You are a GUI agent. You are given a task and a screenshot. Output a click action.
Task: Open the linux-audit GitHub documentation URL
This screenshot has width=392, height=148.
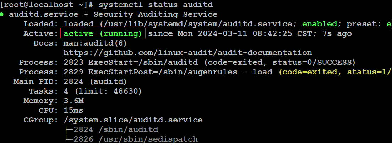(188, 53)
